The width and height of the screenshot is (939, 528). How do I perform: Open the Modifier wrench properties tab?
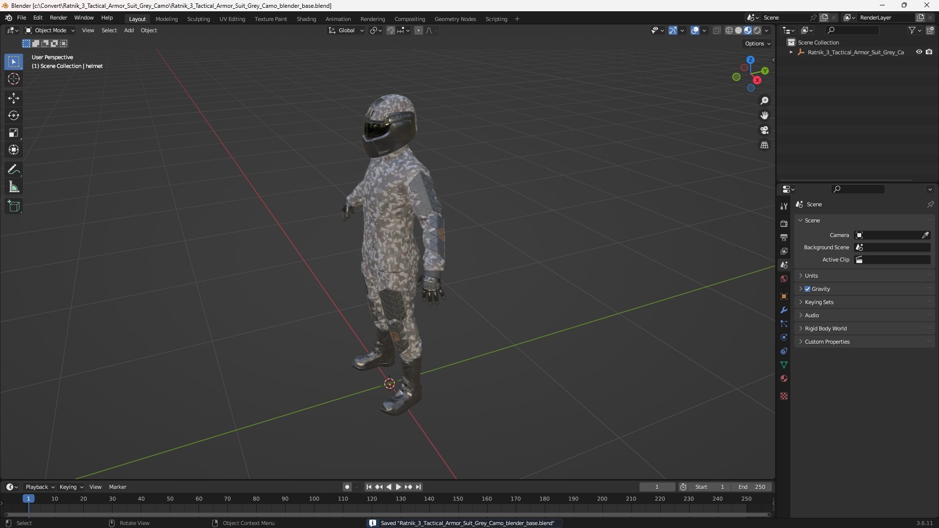[784, 310]
